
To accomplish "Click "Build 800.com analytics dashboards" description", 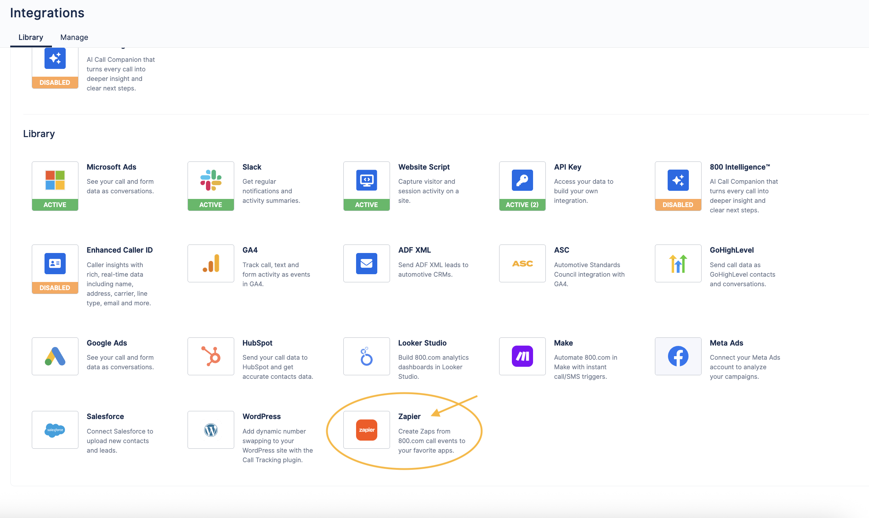I will pos(433,367).
